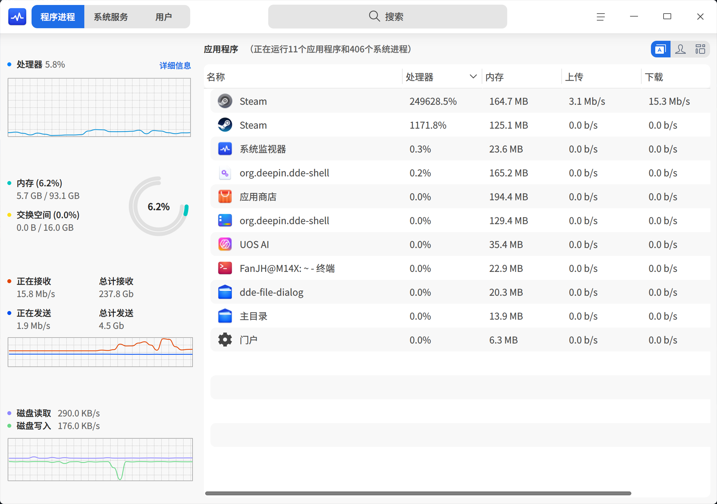The height and width of the screenshot is (504, 717).
Task: Click the 主目录 folder icon
Action: click(225, 316)
